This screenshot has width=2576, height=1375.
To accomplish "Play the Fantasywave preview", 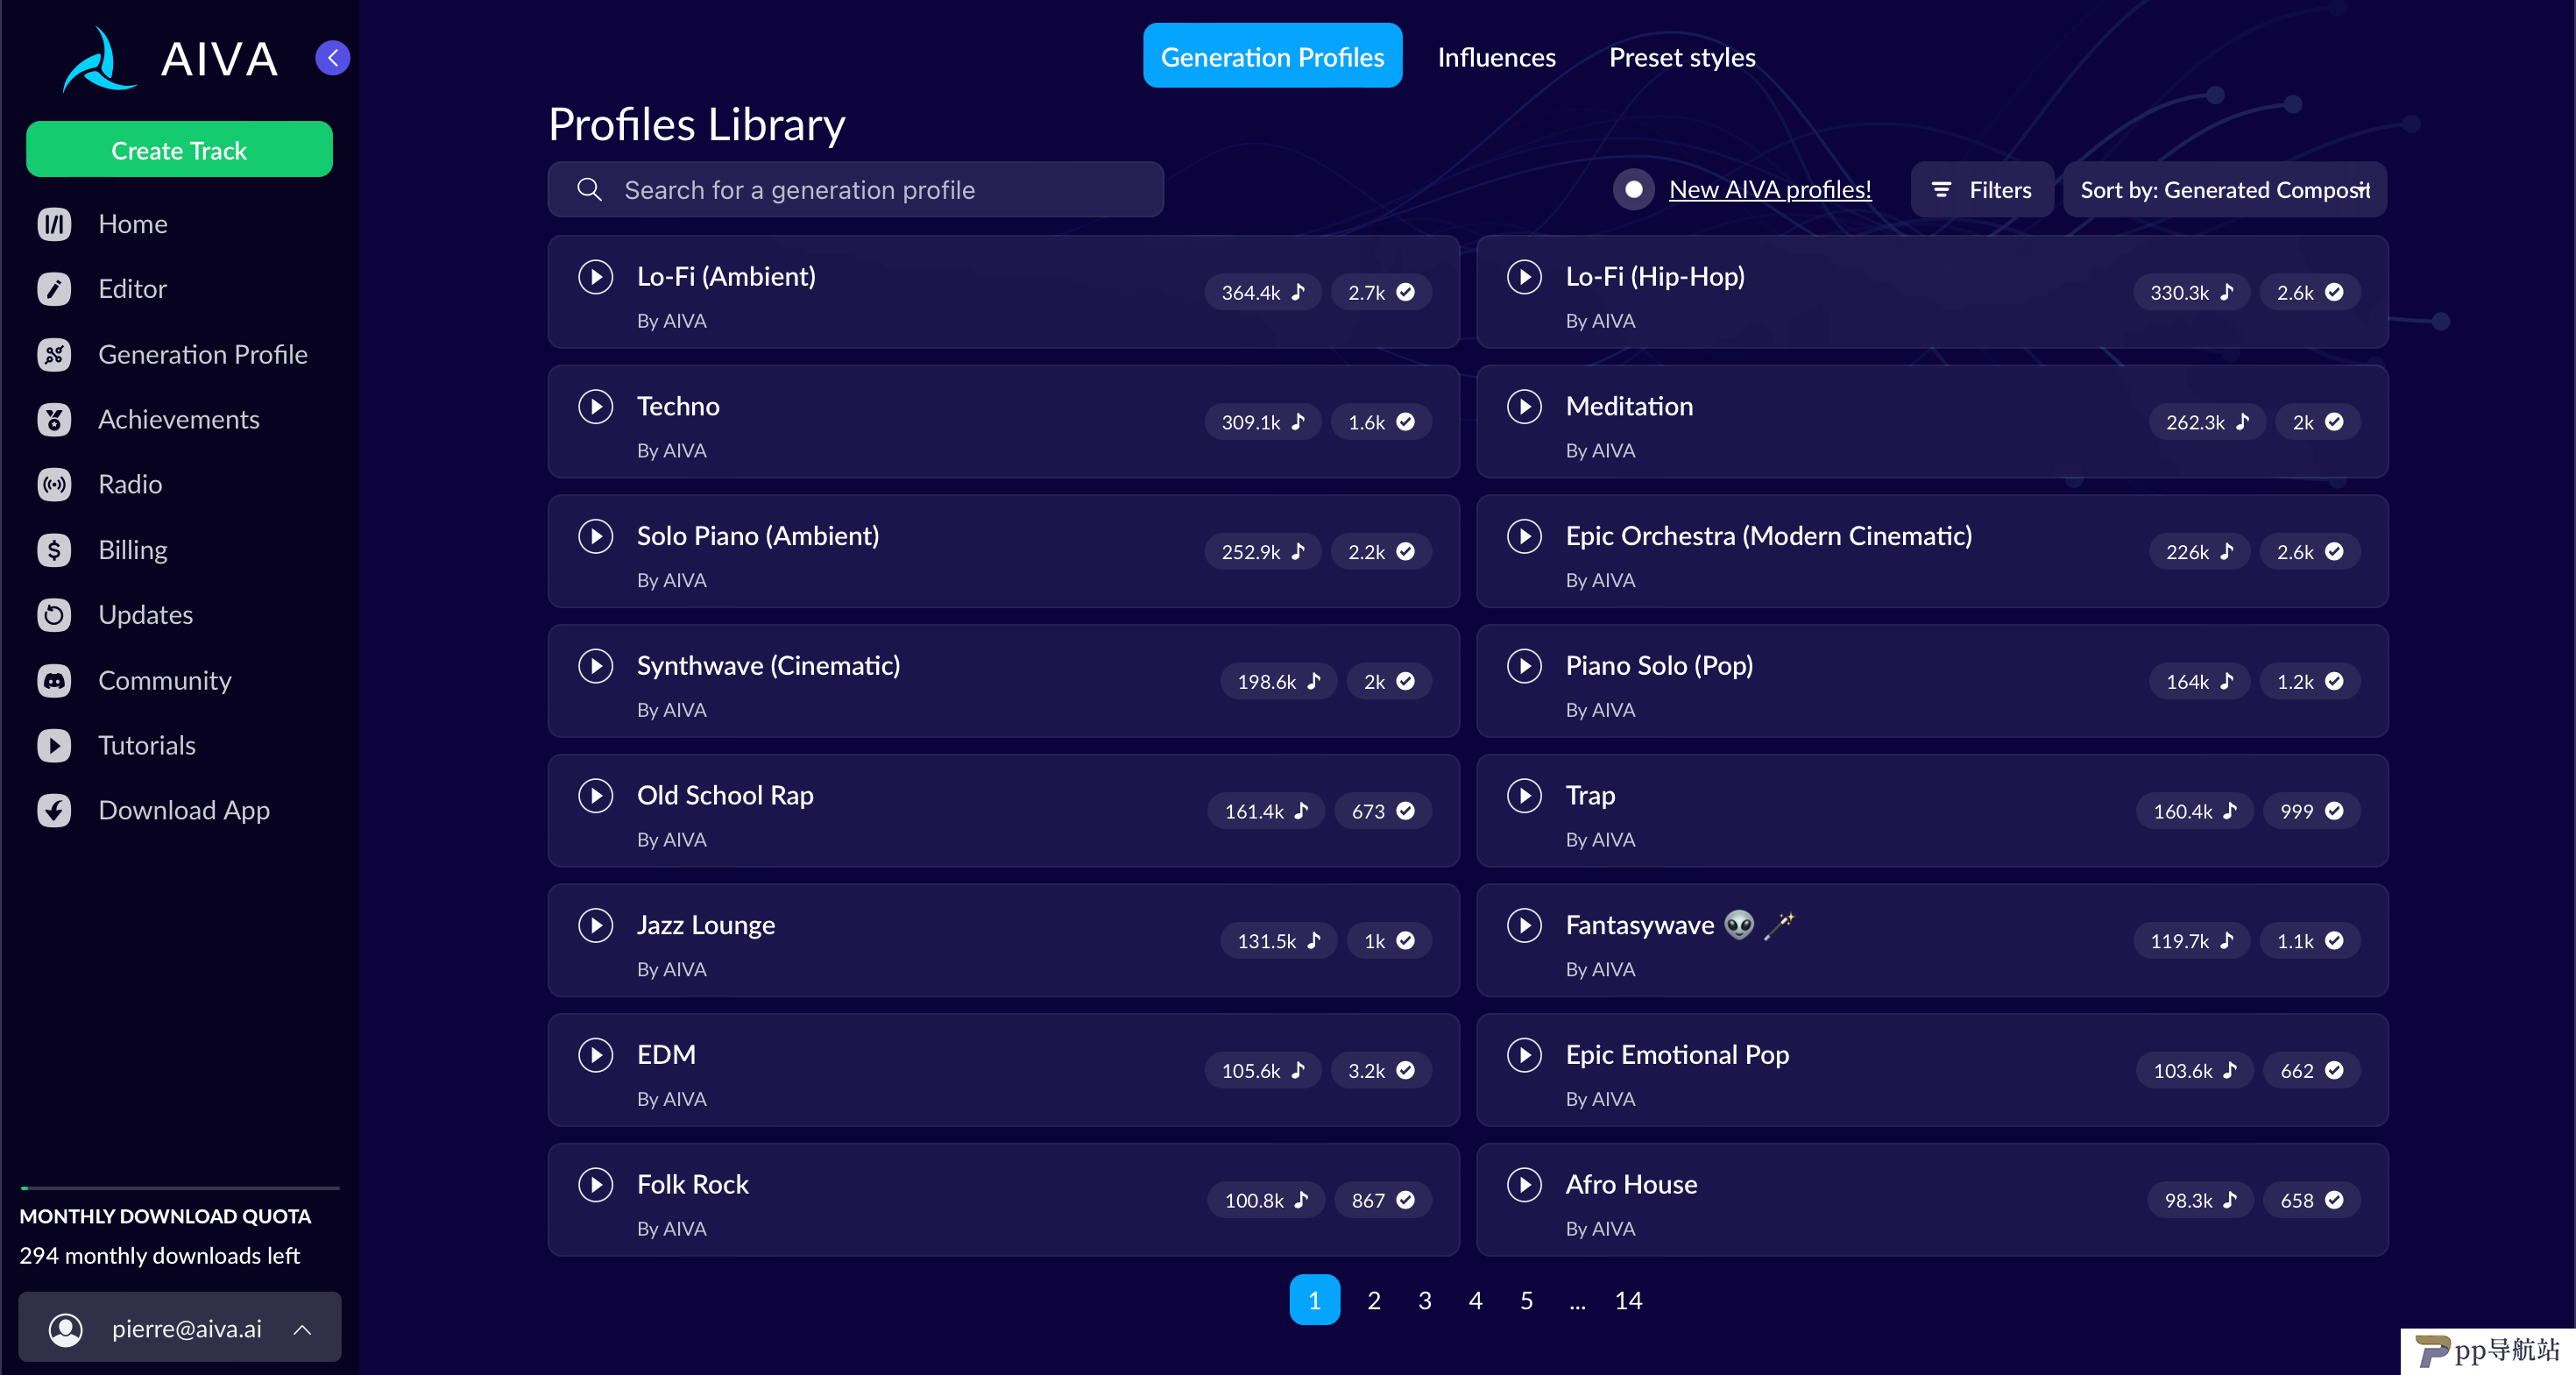I will point(1524,925).
